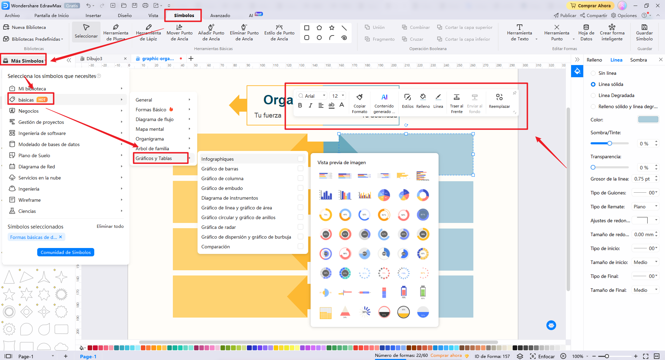The width and height of the screenshot is (665, 360).
Task: Click the Guardar Símbolo icon
Action: pyautogui.click(x=644, y=32)
